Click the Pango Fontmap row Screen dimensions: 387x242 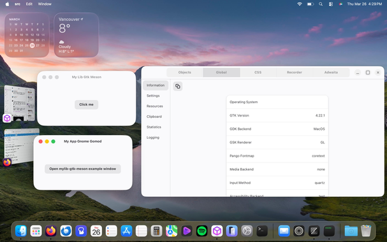pos(277,156)
